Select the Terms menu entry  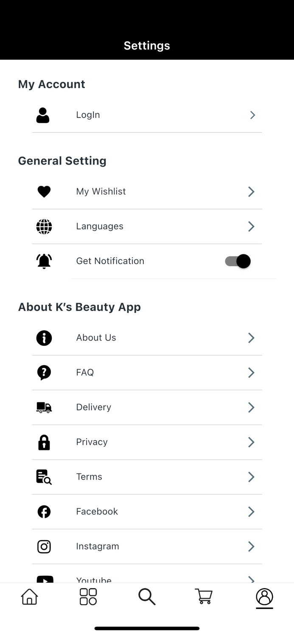(x=89, y=477)
